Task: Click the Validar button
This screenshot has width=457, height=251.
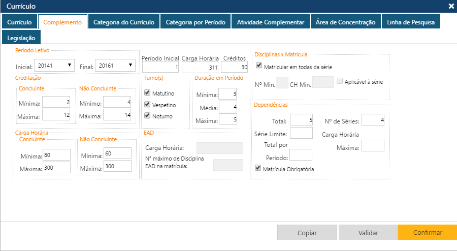Action: pos(368,233)
